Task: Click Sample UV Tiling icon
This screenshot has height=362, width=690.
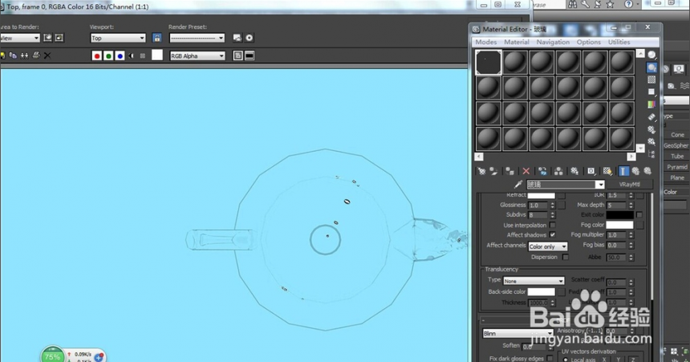Action: [x=651, y=92]
